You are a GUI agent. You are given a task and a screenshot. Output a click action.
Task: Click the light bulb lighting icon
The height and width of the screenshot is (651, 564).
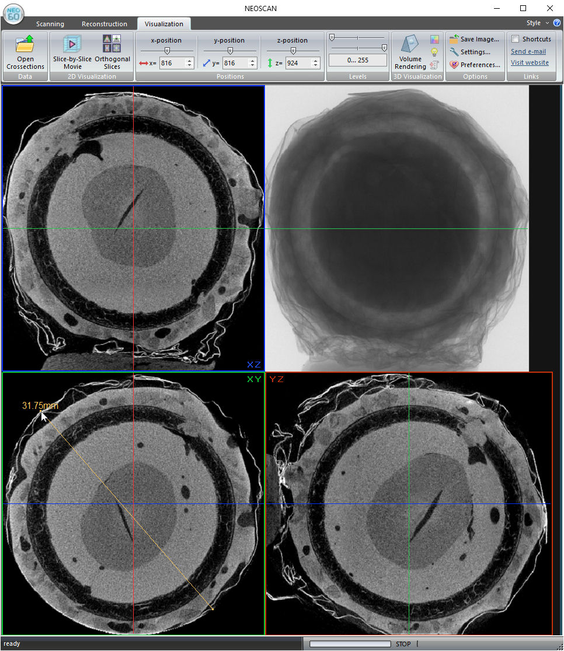434,52
